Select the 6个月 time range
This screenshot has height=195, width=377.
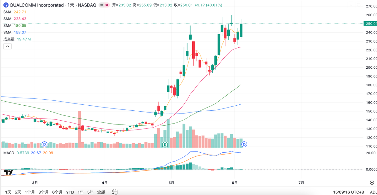[57, 192]
